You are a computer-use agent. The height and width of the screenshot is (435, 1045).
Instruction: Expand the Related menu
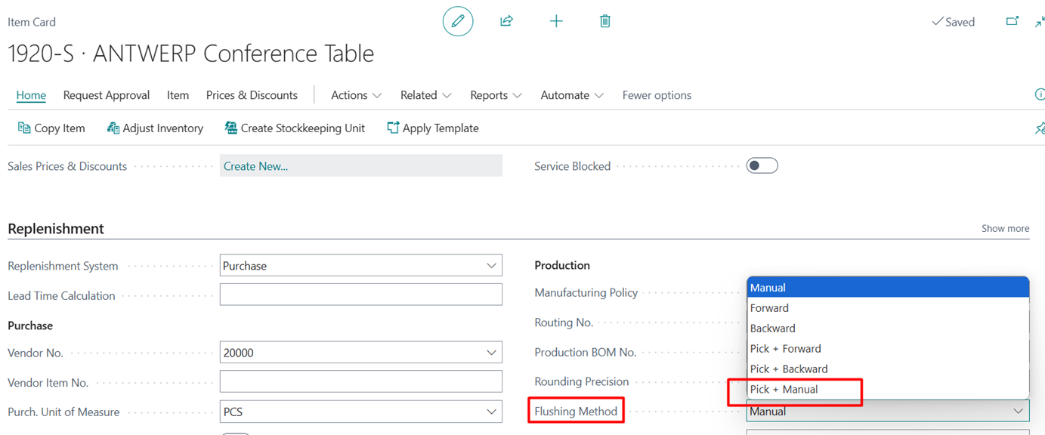point(426,95)
